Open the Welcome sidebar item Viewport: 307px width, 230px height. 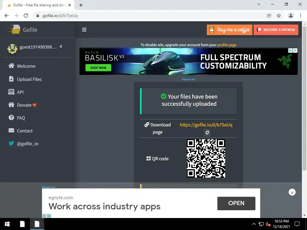[22, 66]
